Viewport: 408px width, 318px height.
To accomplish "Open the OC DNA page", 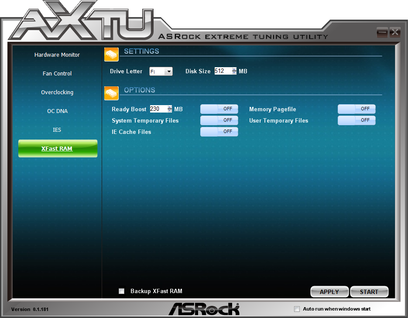I will click(57, 111).
